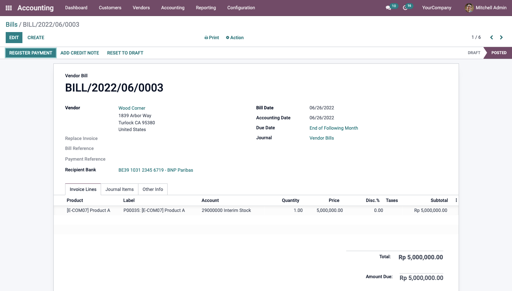Switch to Other Info tab
This screenshot has height=291, width=512.
coord(153,189)
